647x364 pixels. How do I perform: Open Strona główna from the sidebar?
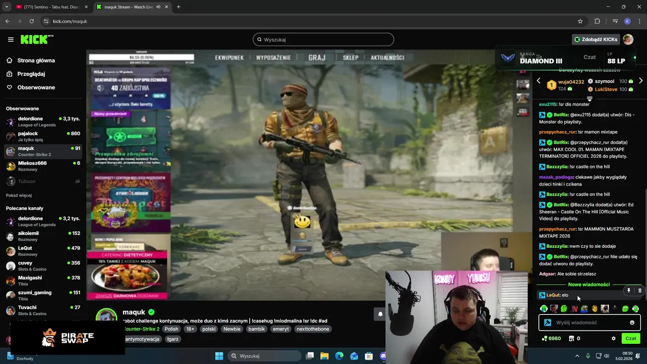[36, 61]
